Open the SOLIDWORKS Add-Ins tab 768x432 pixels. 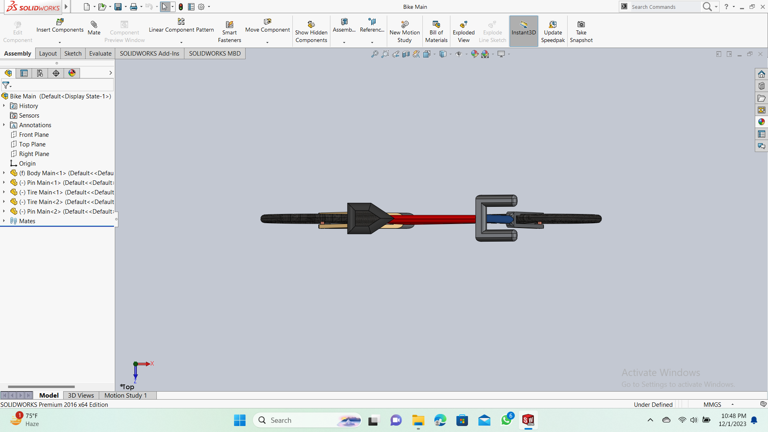click(150, 54)
